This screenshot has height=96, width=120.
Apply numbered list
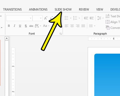click(x=75, y=18)
